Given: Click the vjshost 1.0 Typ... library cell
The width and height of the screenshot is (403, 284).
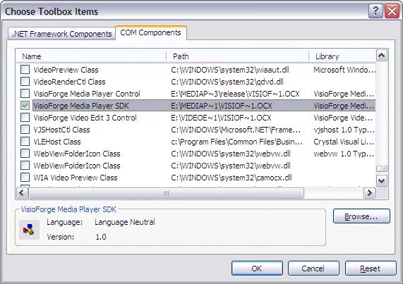Looking at the screenshot, I should pyautogui.click(x=344, y=130).
